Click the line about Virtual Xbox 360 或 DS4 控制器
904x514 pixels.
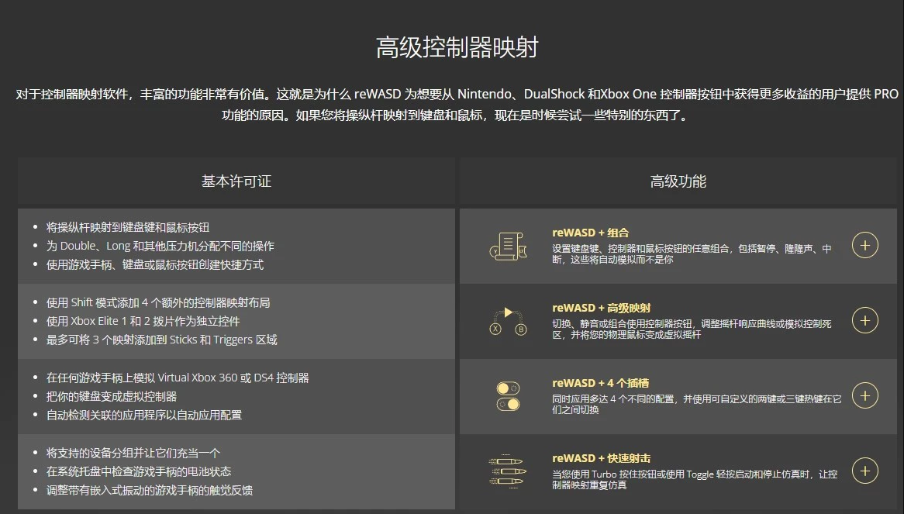click(x=178, y=378)
